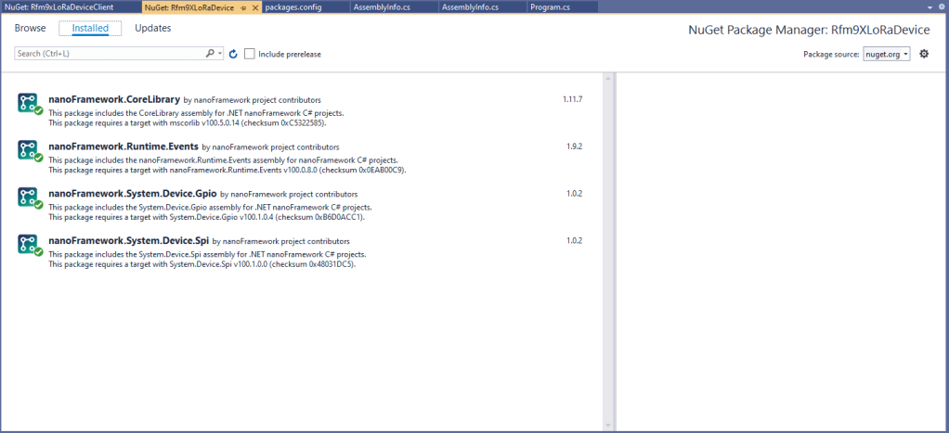Screen dimensions: 949x433
Task: Select the NuGet: Rfm9xLoRaDeviceClient tab
Action: [65, 6]
